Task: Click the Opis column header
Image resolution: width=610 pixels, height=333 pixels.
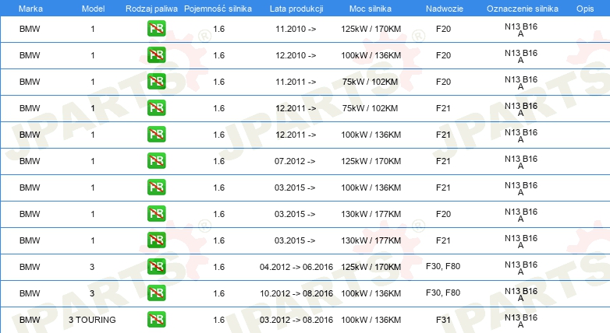Action: tap(585, 9)
